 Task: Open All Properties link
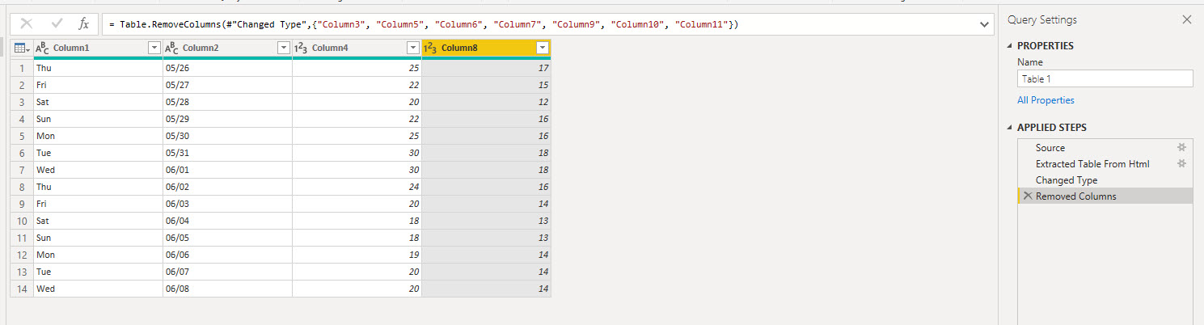pos(1046,100)
